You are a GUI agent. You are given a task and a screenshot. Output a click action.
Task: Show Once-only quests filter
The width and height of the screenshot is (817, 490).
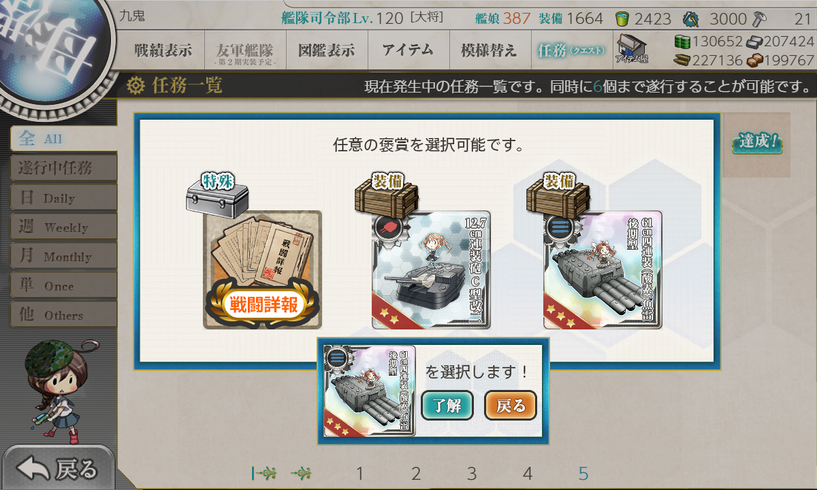[64, 286]
